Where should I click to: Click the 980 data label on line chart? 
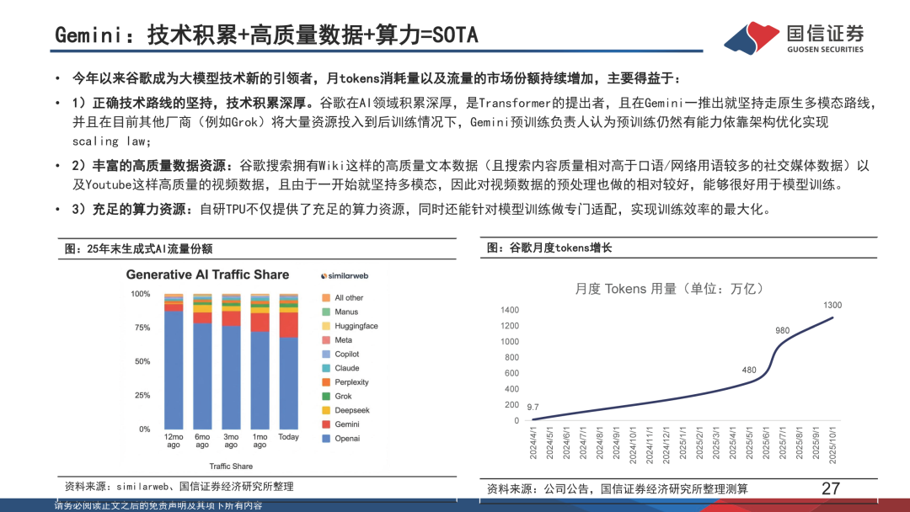click(782, 330)
